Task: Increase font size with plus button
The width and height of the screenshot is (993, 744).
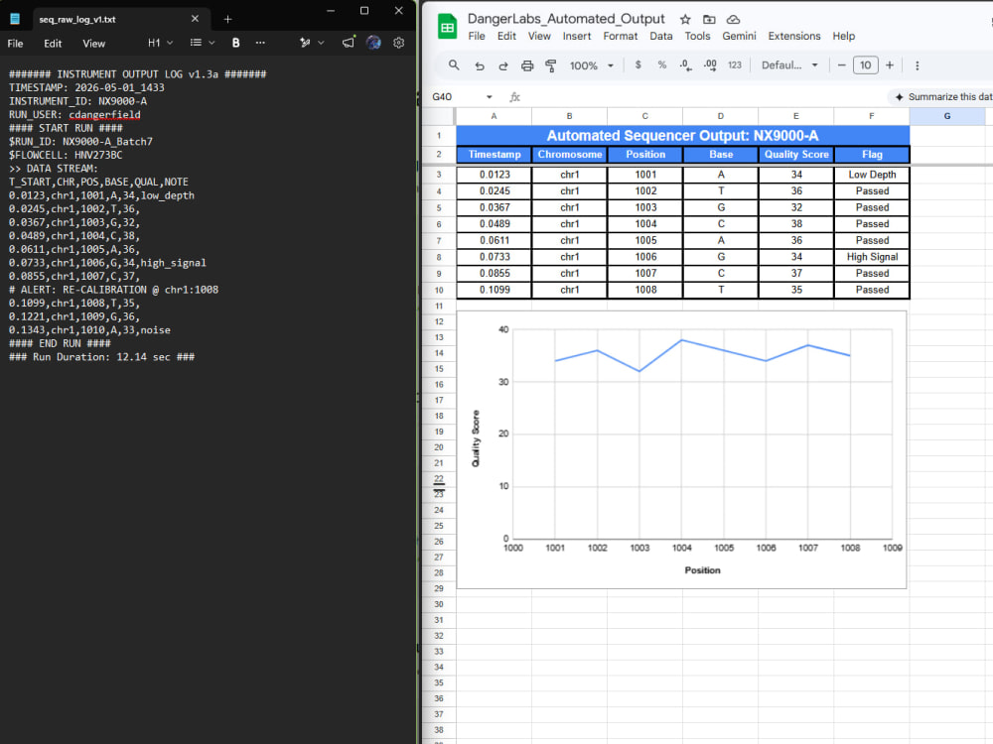Action: (890, 65)
